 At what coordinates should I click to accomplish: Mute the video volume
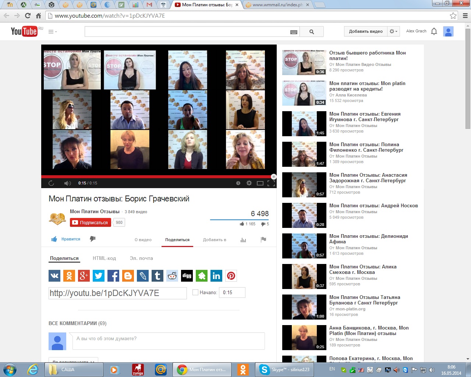[x=67, y=183]
